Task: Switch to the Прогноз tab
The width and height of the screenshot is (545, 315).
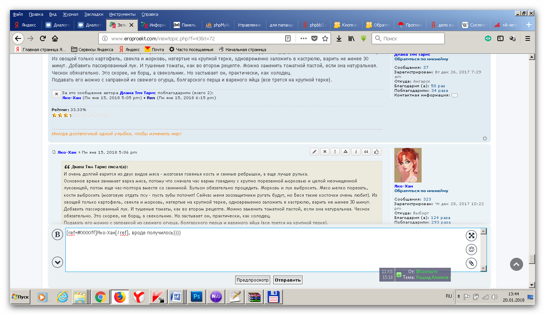Action: (410, 25)
